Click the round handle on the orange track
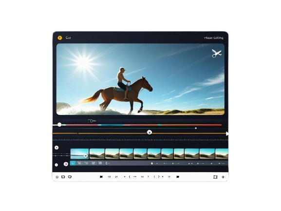Viewport: 281px width, 211px height. click(x=150, y=132)
